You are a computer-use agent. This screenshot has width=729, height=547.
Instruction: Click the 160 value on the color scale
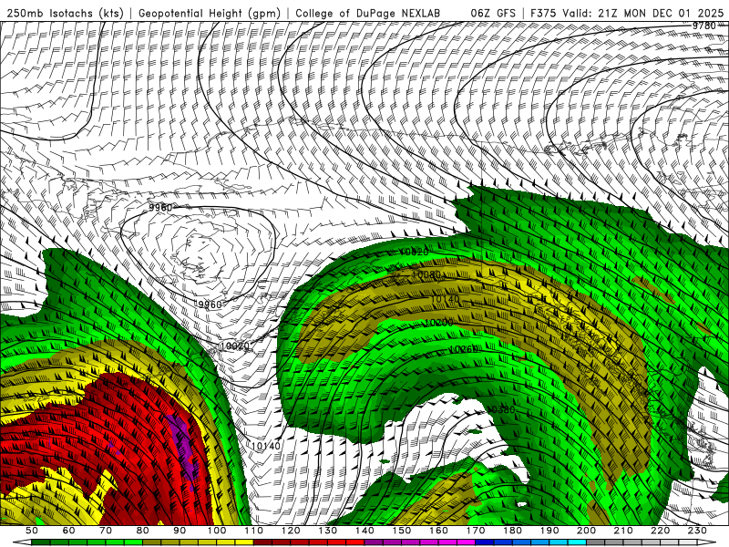pyautogui.click(x=438, y=531)
